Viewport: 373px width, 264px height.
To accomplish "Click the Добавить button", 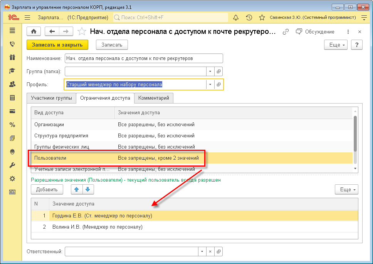I will tap(47, 189).
